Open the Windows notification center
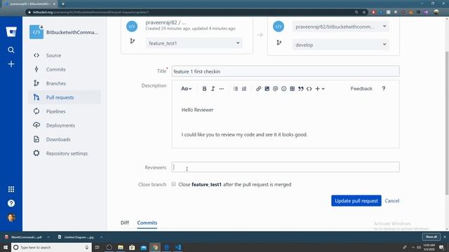Screen dimensions: 449x252 click(x=441, y=247)
